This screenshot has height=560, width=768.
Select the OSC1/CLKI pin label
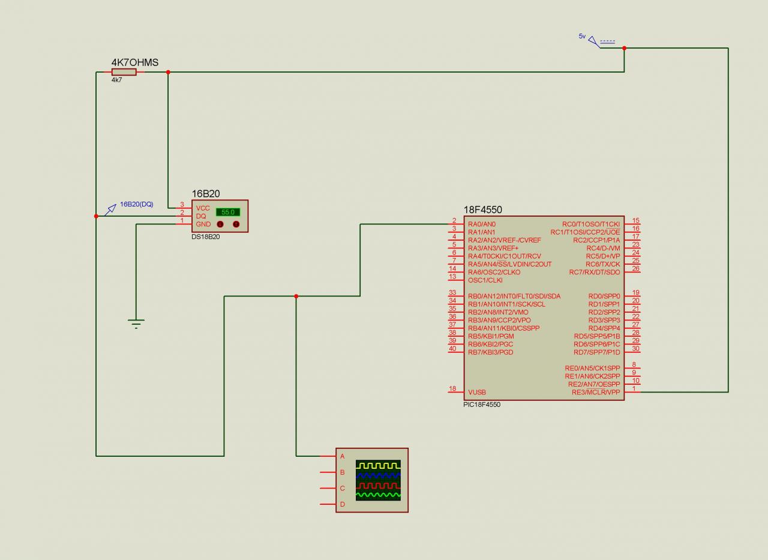click(485, 280)
